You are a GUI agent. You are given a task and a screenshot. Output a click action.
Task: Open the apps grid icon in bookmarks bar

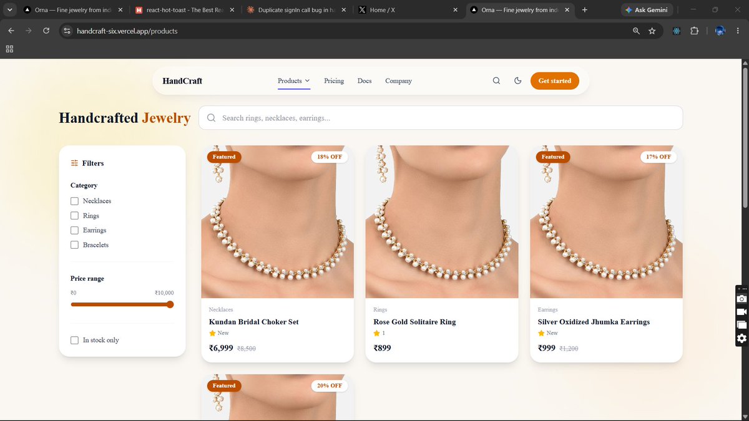click(9, 49)
